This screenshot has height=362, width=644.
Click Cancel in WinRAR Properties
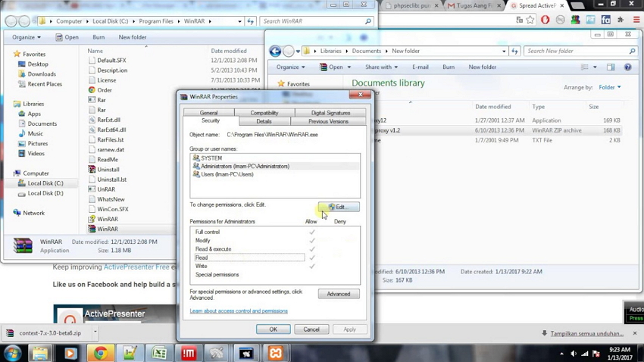point(311,329)
